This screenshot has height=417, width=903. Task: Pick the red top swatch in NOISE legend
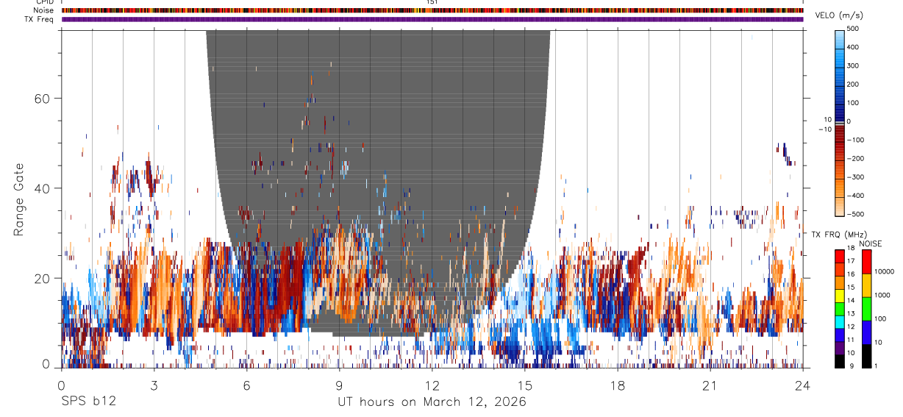click(x=866, y=262)
